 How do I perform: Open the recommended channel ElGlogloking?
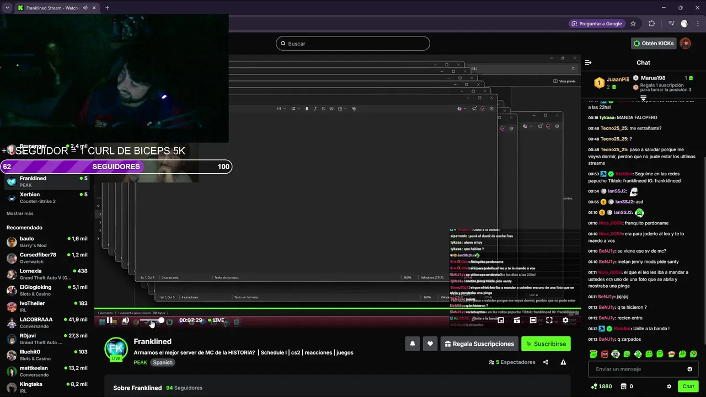point(47,290)
